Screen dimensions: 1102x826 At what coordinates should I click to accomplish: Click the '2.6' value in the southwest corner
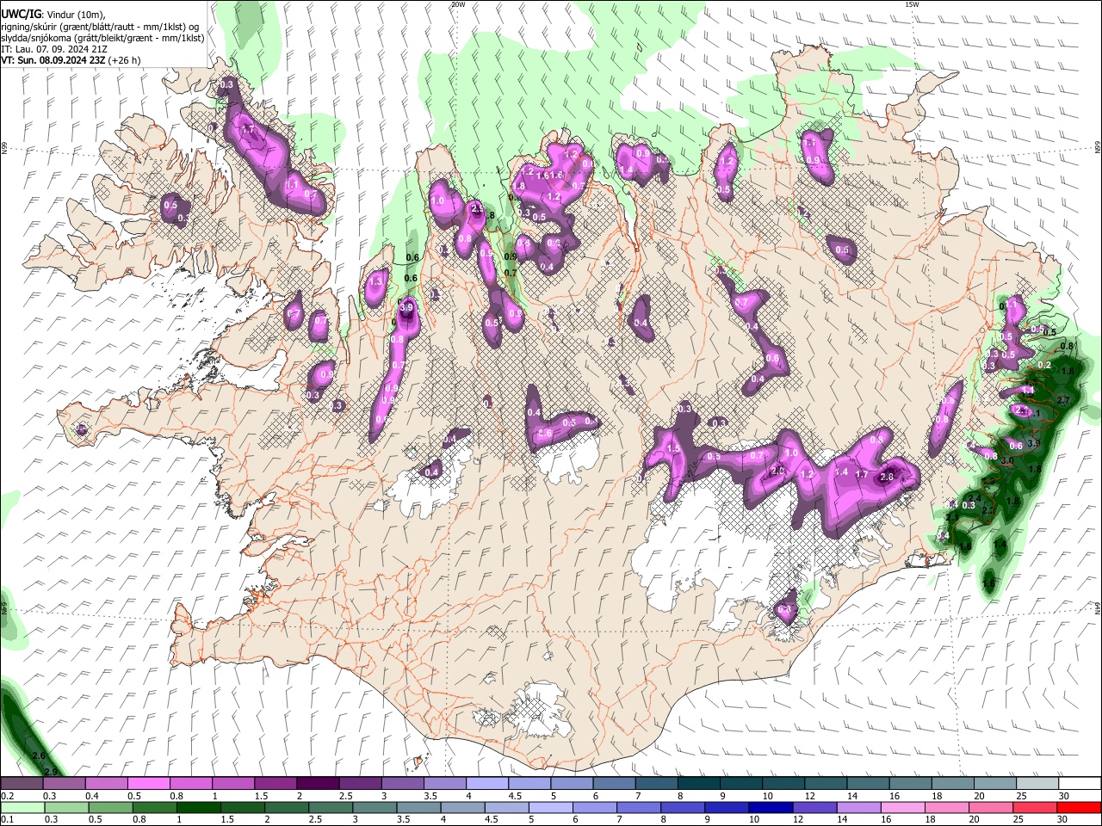38,755
